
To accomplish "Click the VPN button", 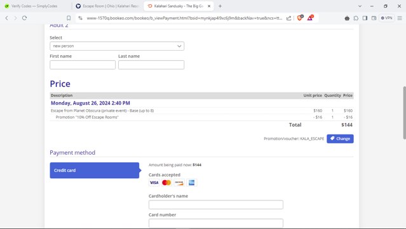I will tap(386, 18).
